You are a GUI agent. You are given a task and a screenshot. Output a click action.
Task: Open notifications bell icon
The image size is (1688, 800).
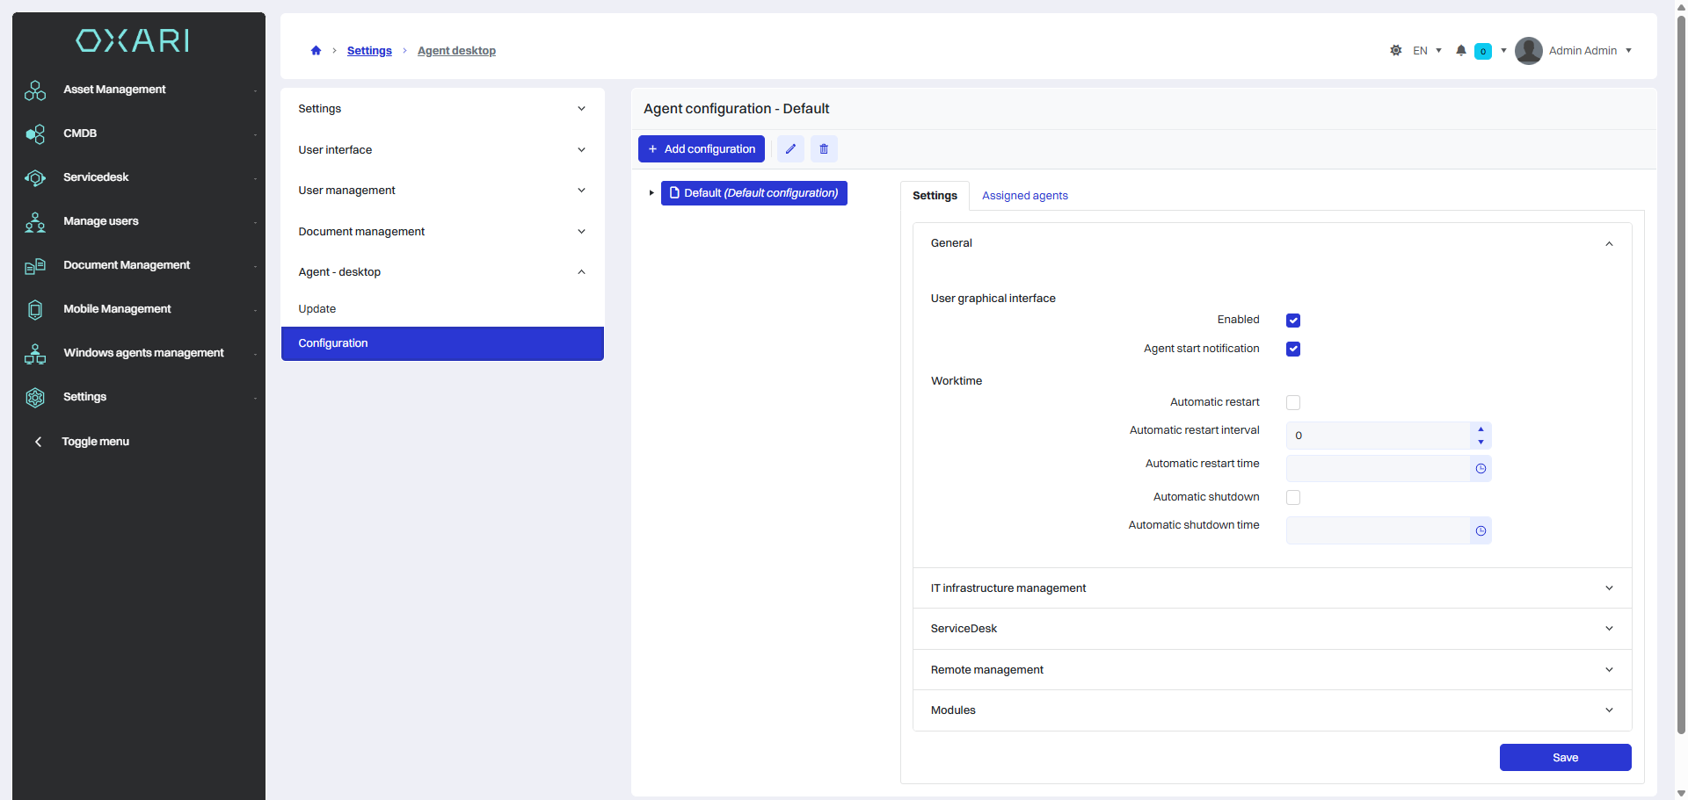(1460, 51)
